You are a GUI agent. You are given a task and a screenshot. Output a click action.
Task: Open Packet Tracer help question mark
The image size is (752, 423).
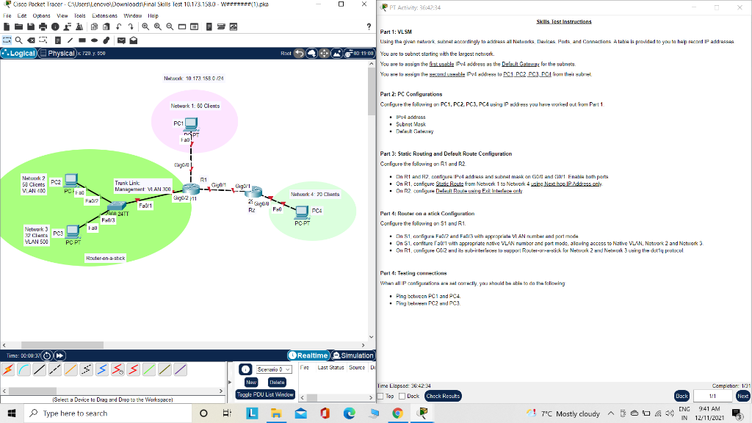[x=369, y=27]
